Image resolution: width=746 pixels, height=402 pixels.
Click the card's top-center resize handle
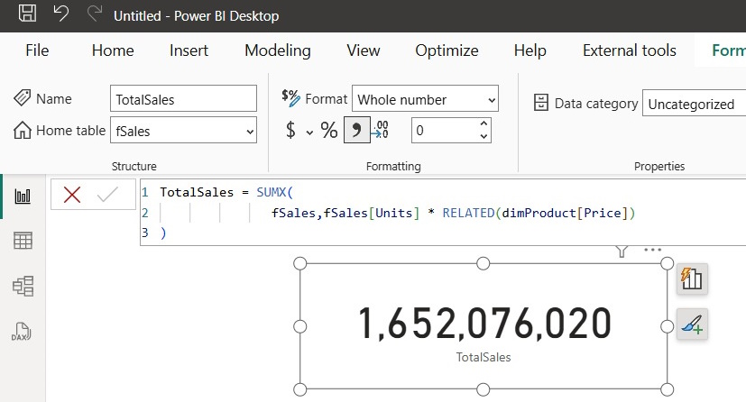483,263
